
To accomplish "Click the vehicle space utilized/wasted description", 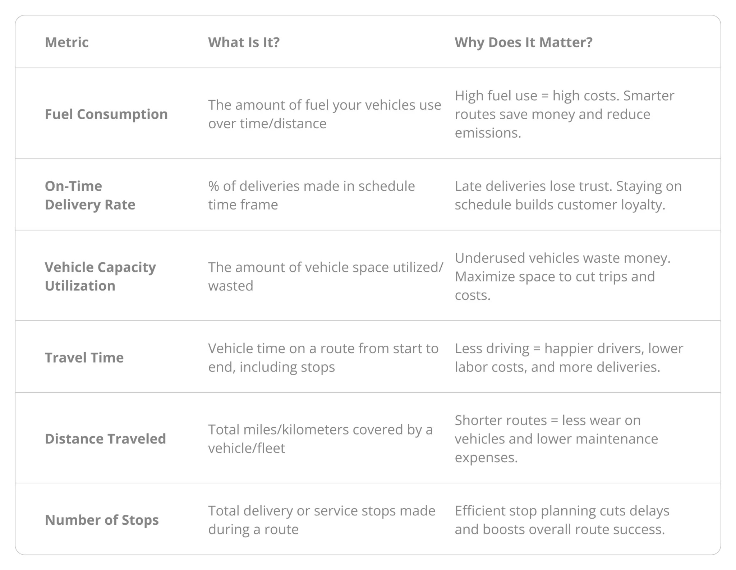I will [325, 276].
